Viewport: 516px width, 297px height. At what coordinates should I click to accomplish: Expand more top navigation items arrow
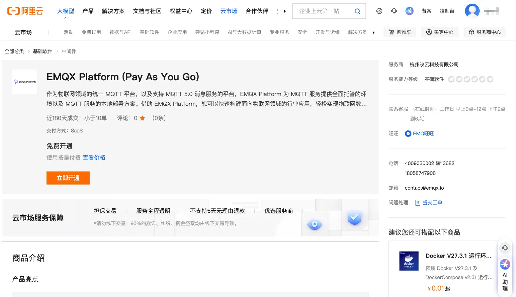click(x=284, y=11)
